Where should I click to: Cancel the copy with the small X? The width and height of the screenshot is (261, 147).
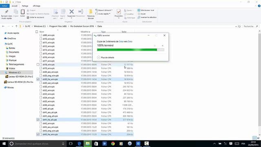click(162, 46)
